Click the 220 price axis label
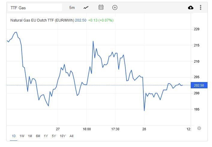Screen dimensions: 212x147 197,29
